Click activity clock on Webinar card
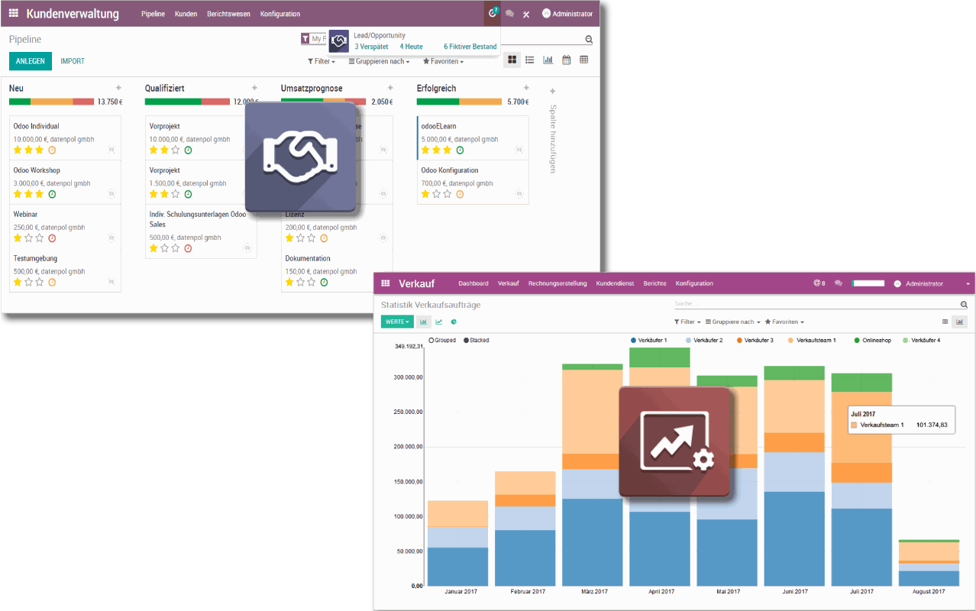The width and height of the screenshot is (976, 611). coord(52,238)
